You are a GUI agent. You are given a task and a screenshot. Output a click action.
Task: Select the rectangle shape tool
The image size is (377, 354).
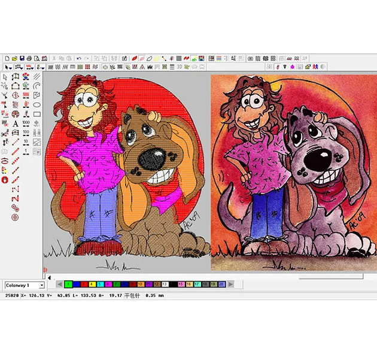37,114
